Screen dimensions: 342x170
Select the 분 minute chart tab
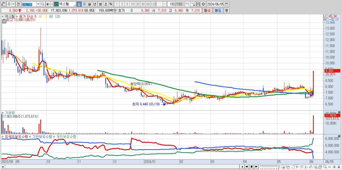100,4
